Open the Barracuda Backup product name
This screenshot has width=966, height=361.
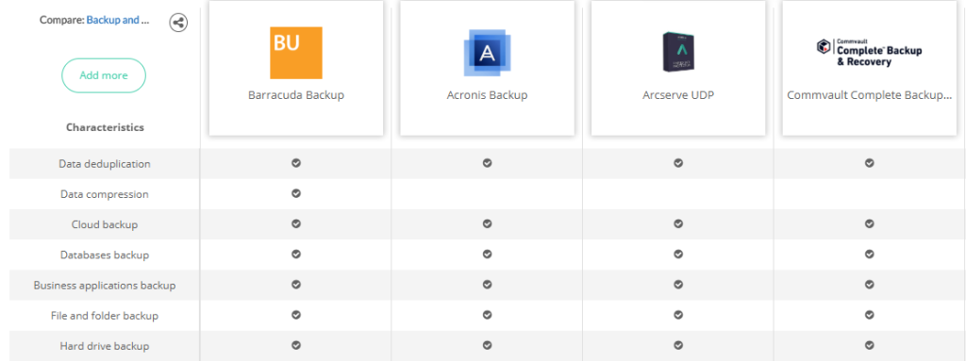tap(296, 95)
